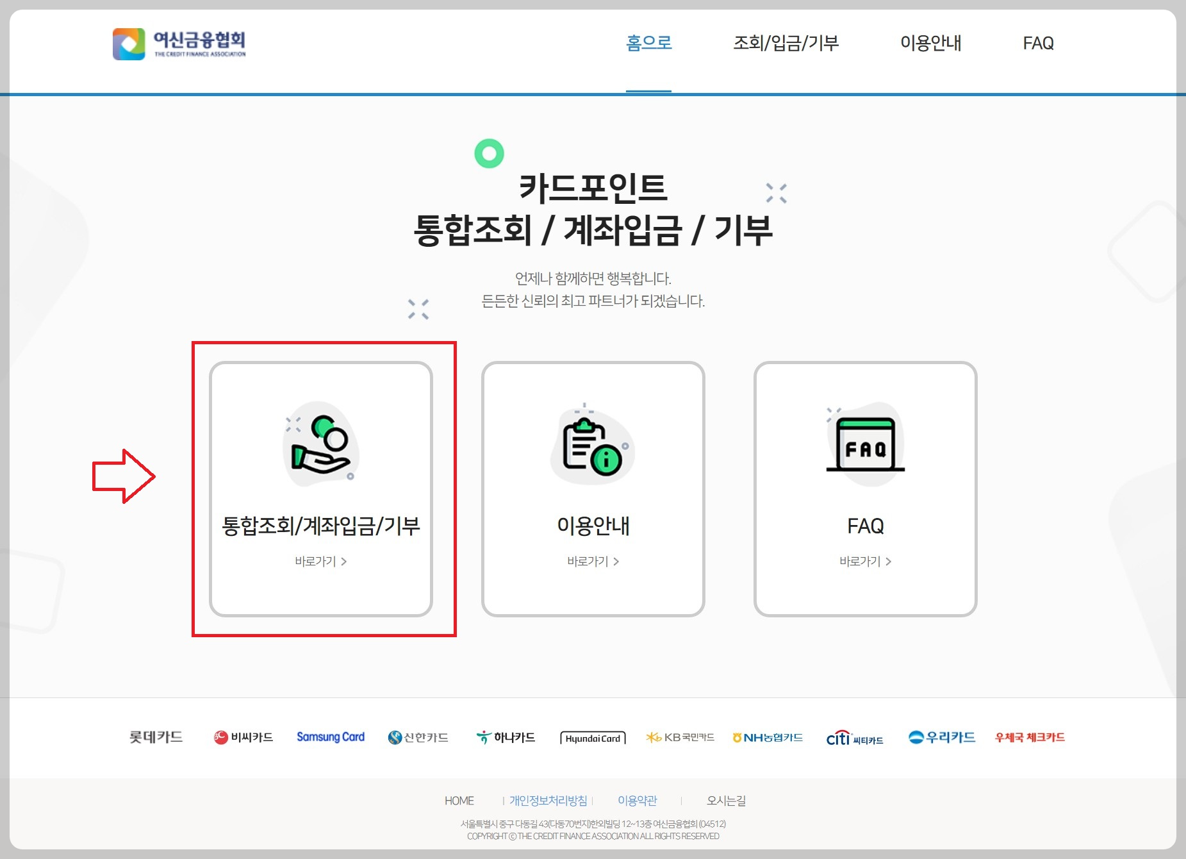Click the 여신금융협회 logo
Screen dimensions: 1186x859
click(x=181, y=44)
